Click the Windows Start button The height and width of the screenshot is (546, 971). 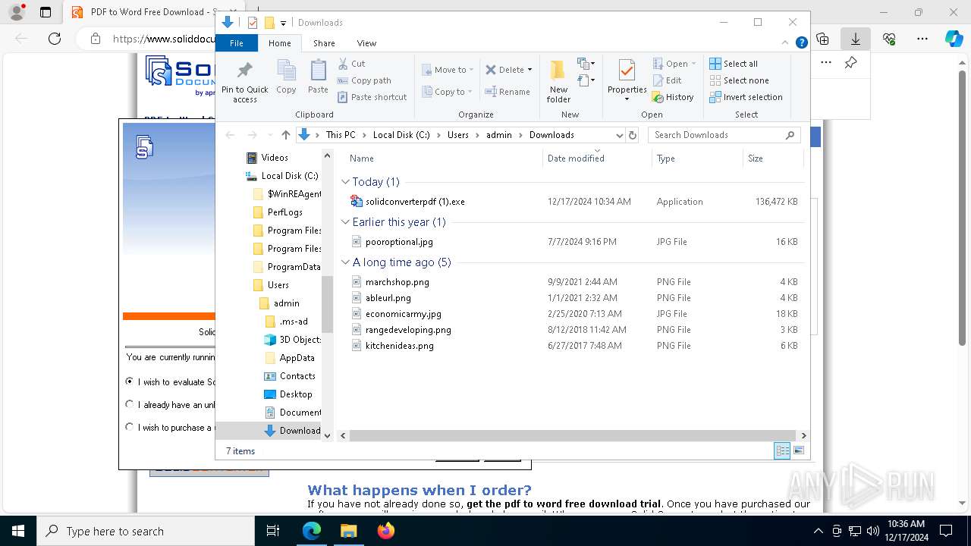[x=17, y=531]
